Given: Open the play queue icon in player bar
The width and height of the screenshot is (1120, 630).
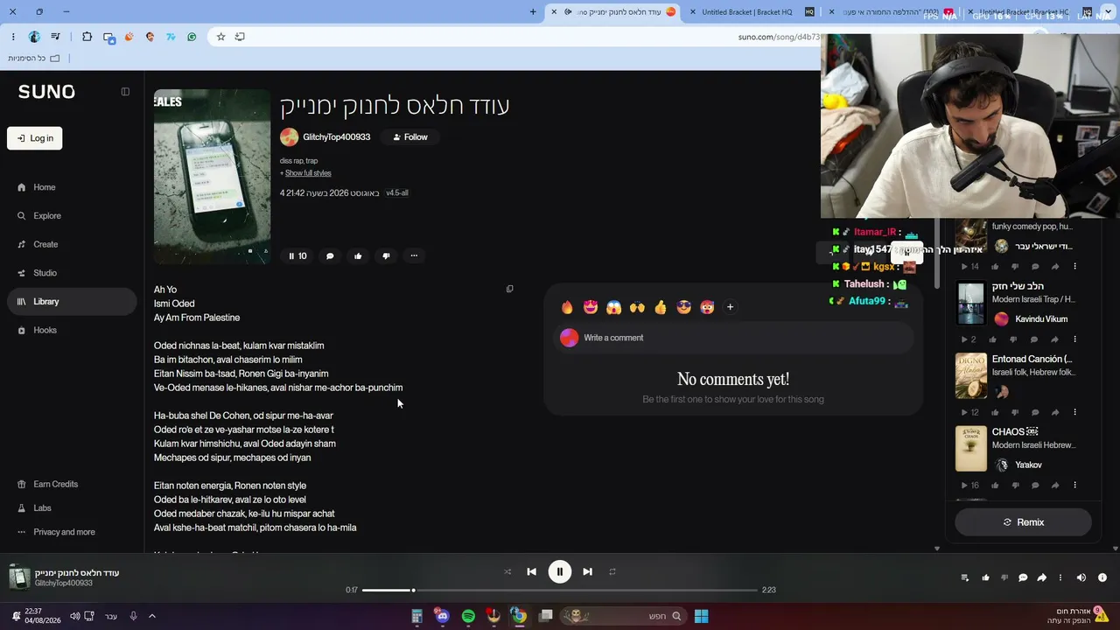Looking at the screenshot, I should click(964, 577).
